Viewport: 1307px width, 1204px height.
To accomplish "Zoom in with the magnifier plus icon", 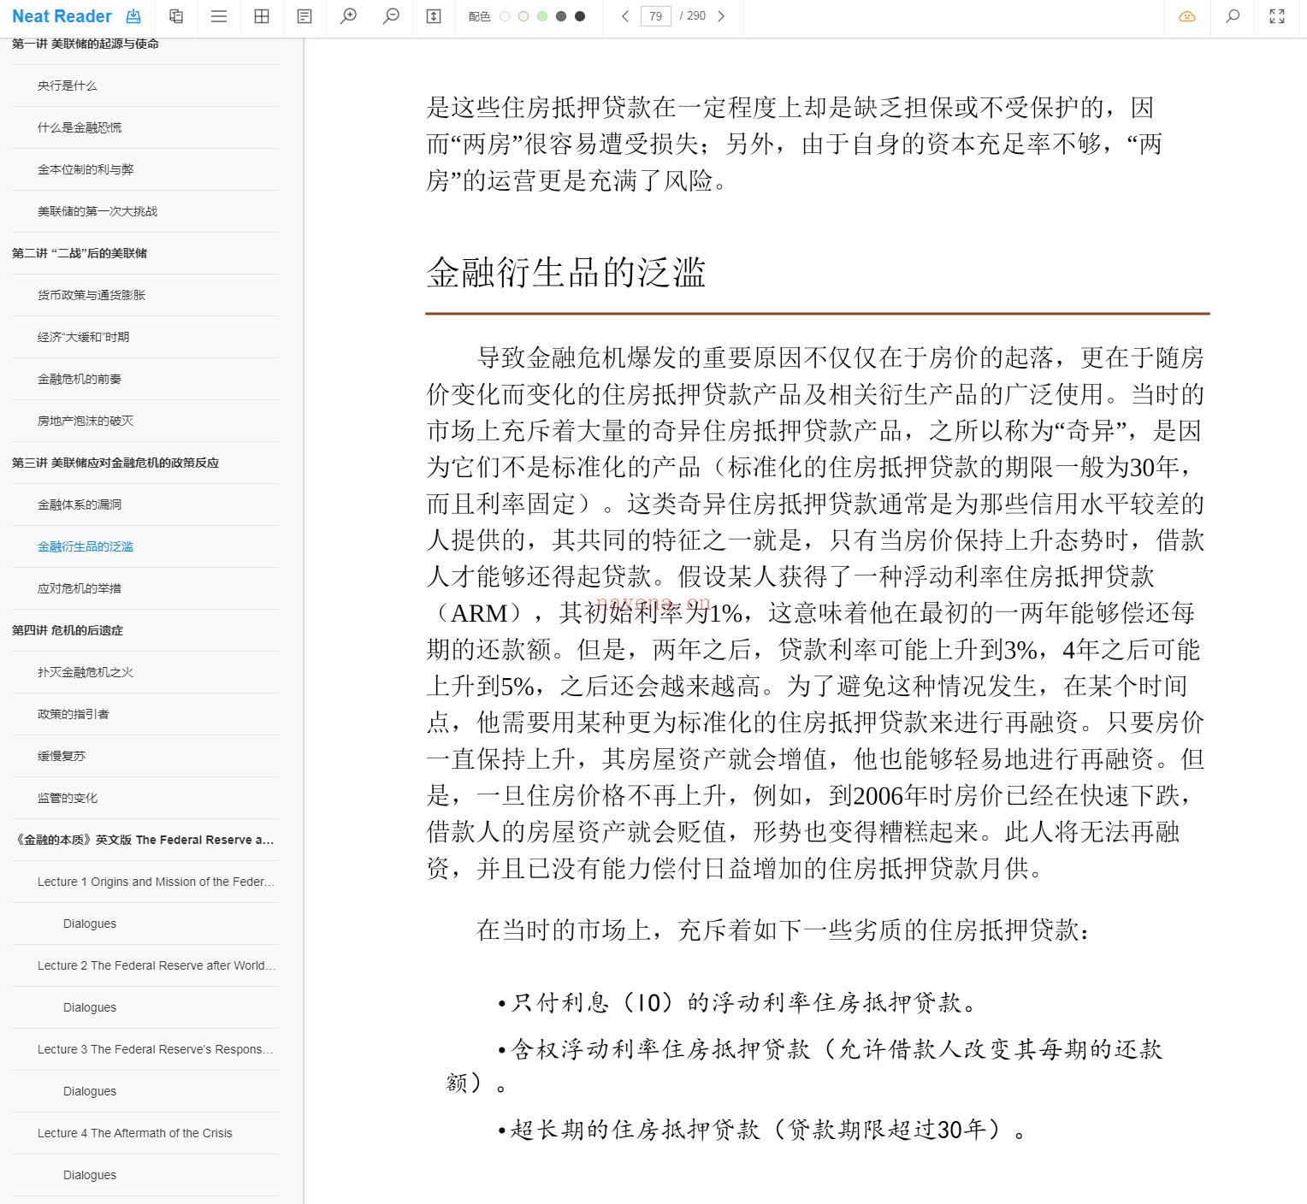I will 348,16.
